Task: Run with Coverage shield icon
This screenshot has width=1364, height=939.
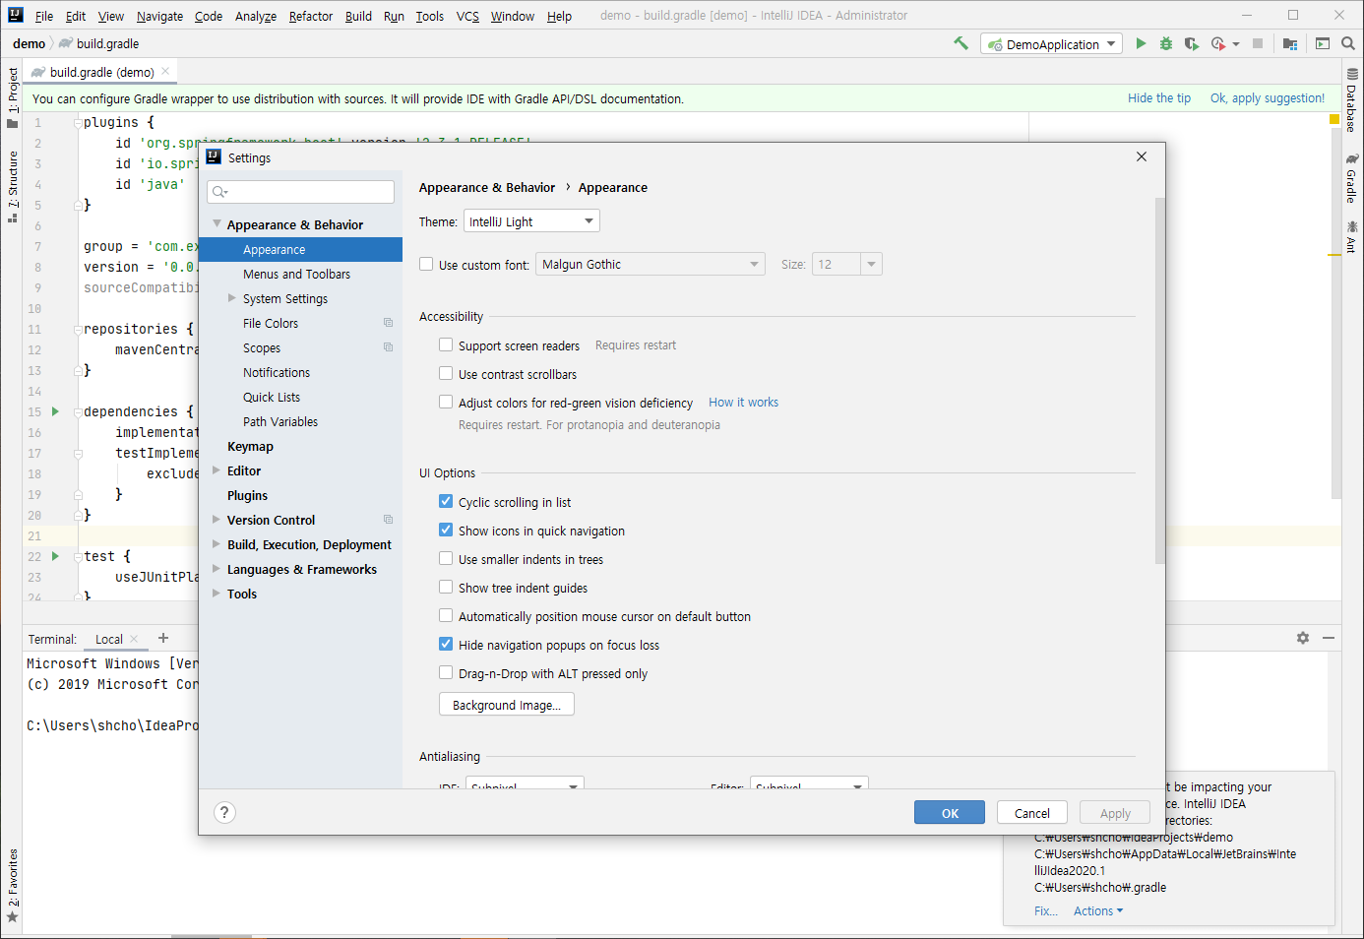Action: pyautogui.click(x=1191, y=43)
